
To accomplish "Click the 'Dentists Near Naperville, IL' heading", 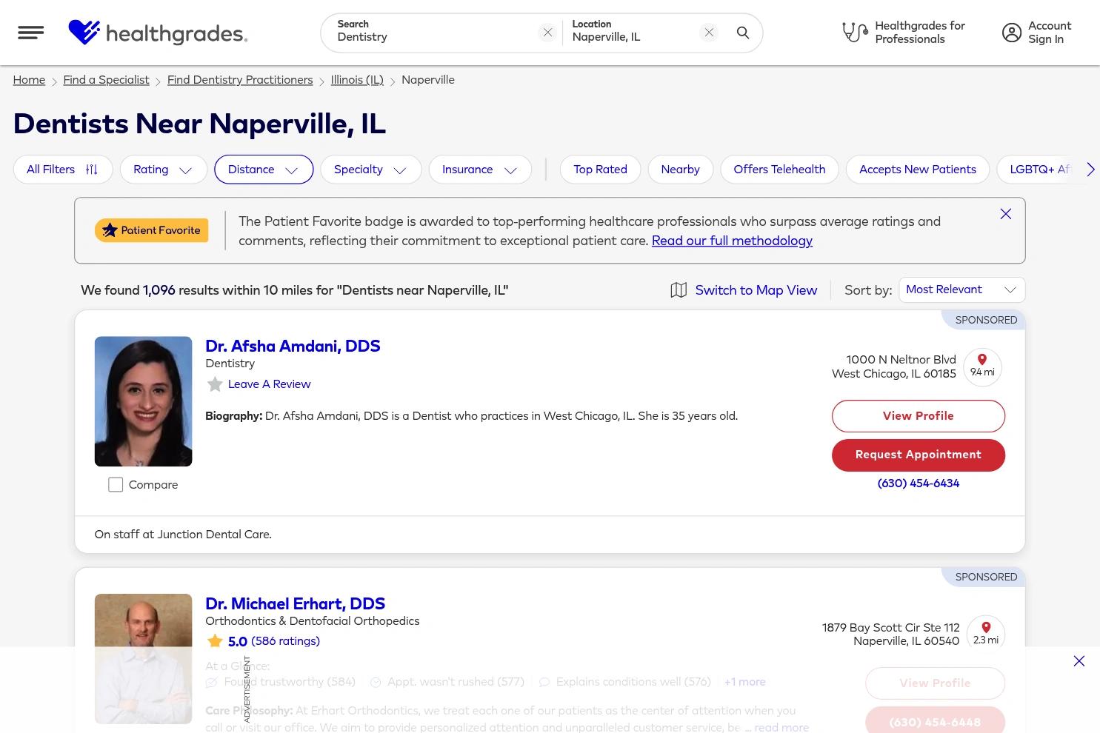I will (199, 124).
